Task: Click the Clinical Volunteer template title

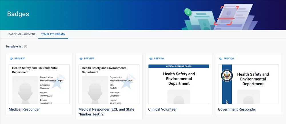Action: point(162,109)
